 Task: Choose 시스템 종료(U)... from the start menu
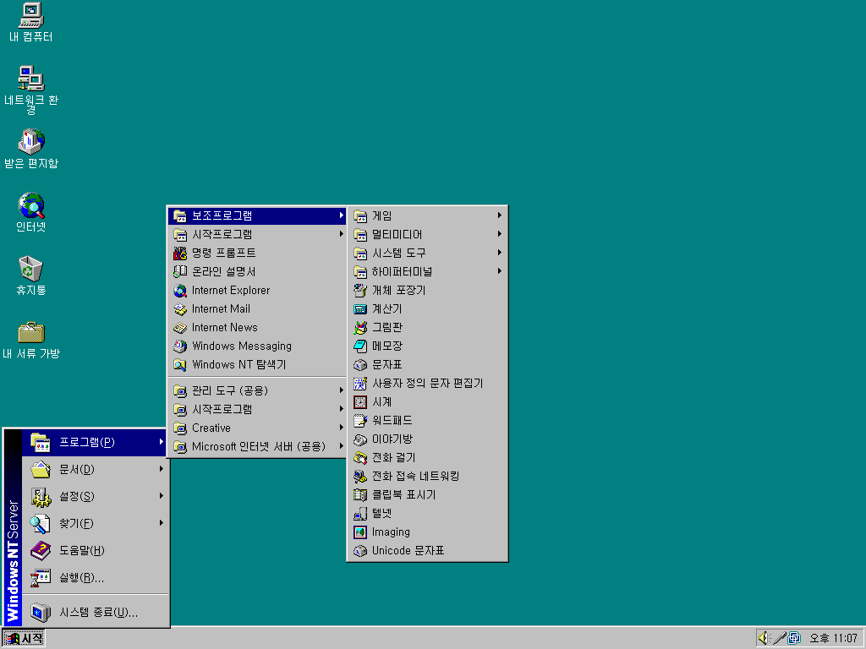coord(95,612)
